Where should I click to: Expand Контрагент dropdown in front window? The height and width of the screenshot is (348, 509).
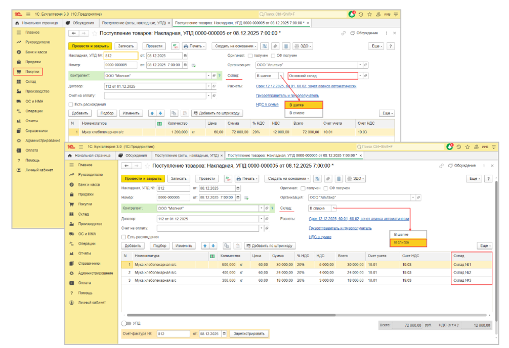coord(261,209)
